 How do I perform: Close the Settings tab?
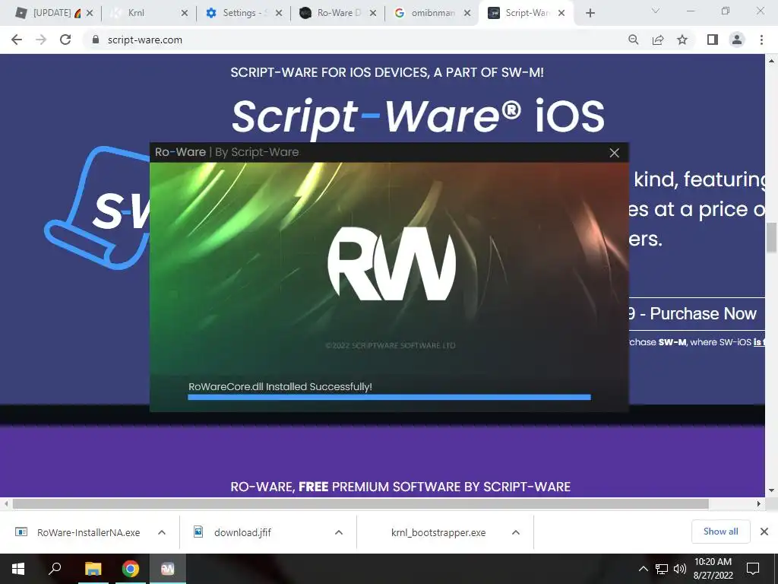[279, 14]
